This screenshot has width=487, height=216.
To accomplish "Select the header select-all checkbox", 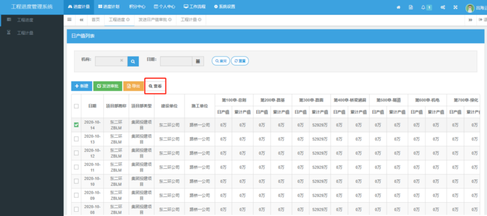I will 76,106.
